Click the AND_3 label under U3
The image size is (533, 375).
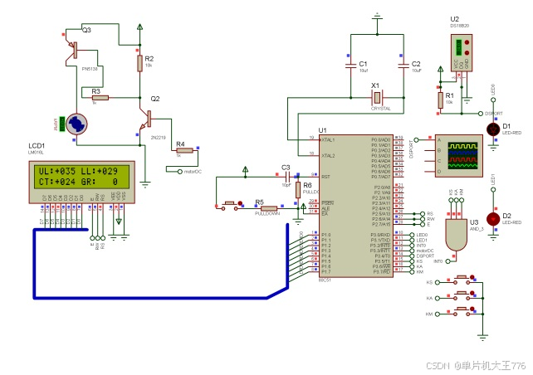pos(477,229)
